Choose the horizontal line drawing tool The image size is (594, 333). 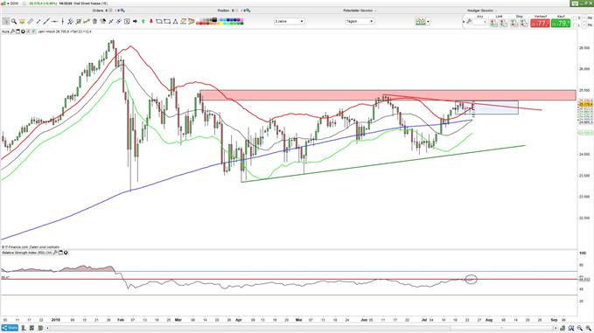pyautogui.click(x=54, y=22)
